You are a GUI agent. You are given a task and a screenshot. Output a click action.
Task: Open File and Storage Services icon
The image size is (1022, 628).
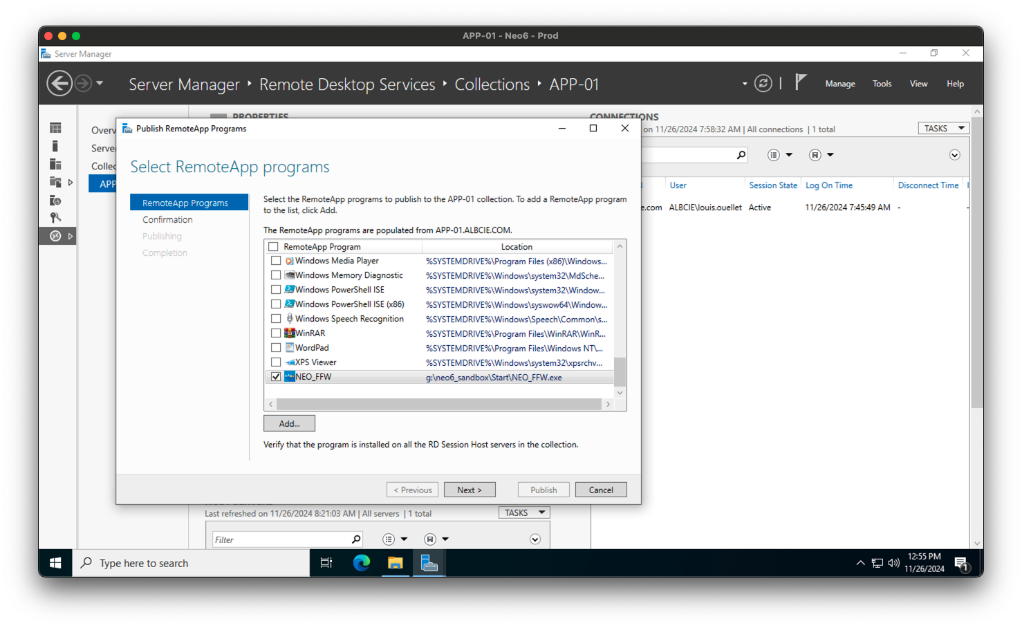pos(55,182)
